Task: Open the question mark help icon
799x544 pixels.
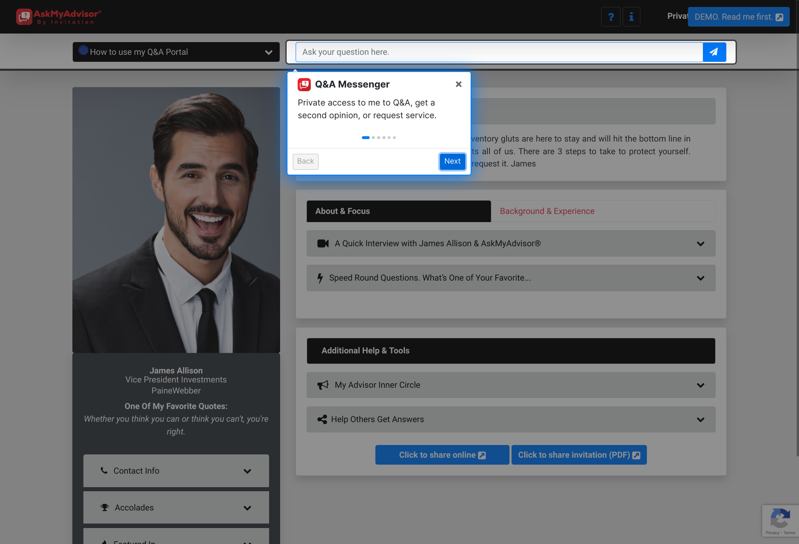Action: point(611,17)
